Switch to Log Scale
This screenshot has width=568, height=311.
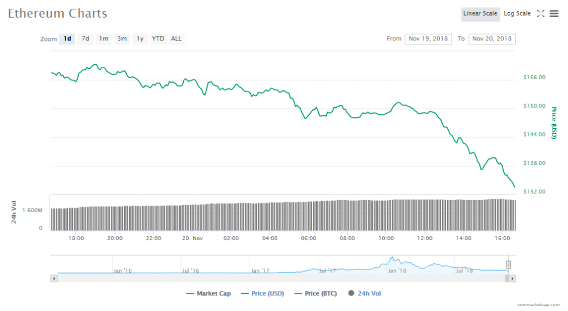517,14
